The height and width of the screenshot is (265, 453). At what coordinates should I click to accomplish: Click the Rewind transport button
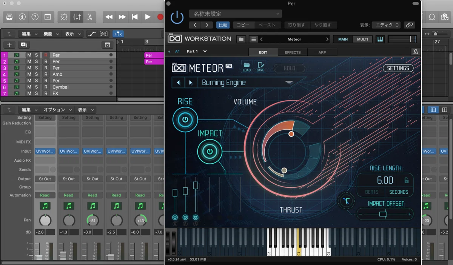109,17
